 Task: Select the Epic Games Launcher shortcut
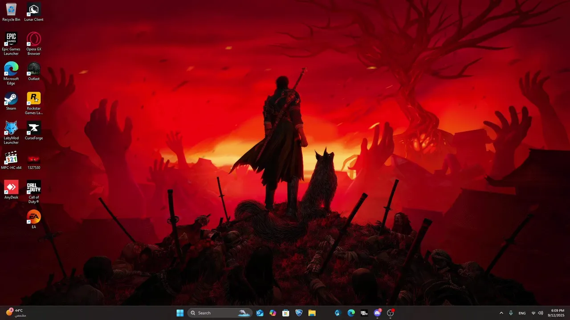pyautogui.click(x=11, y=44)
